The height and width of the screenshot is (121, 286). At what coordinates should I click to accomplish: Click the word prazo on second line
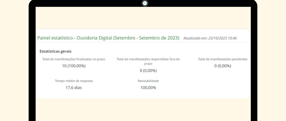[x=148, y=64]
